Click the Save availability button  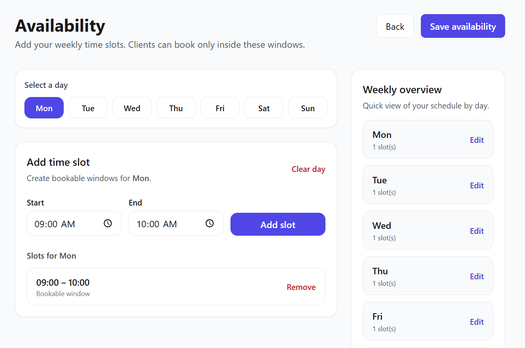(x=463, y=26)
